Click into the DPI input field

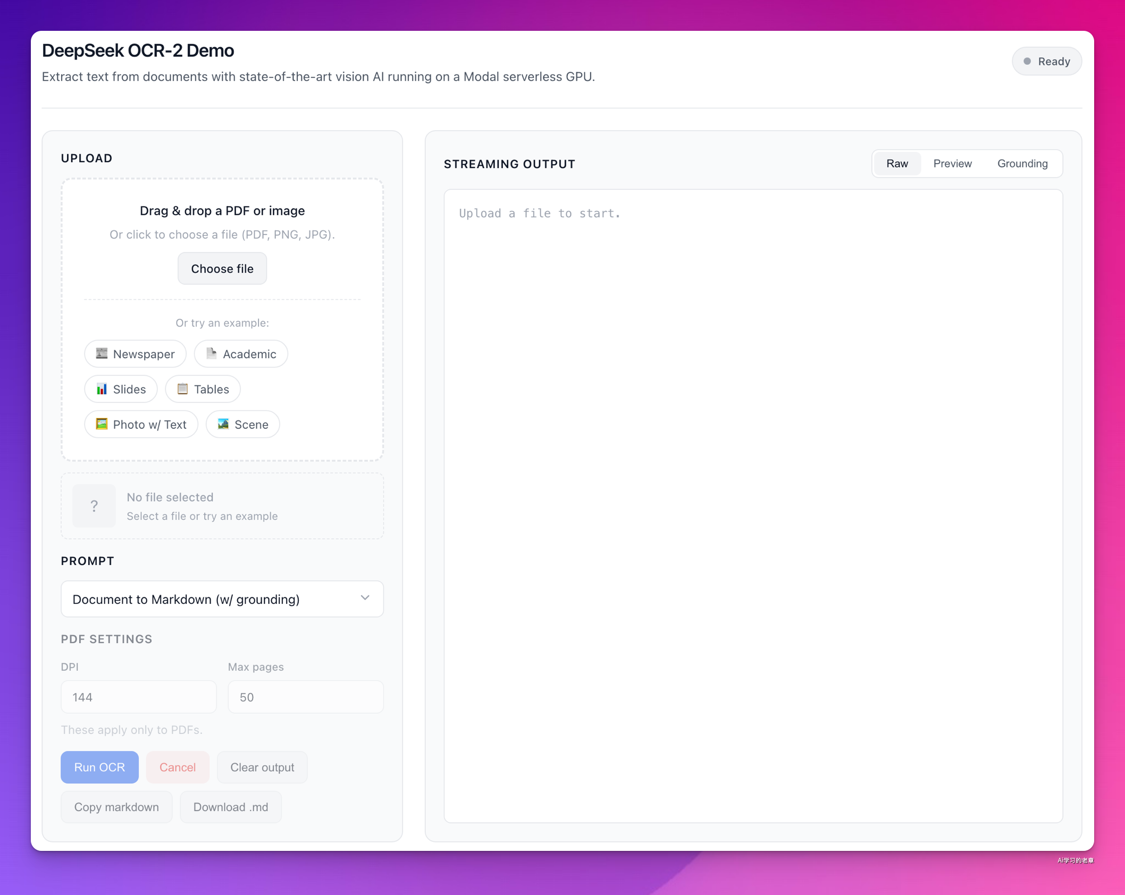138,697
